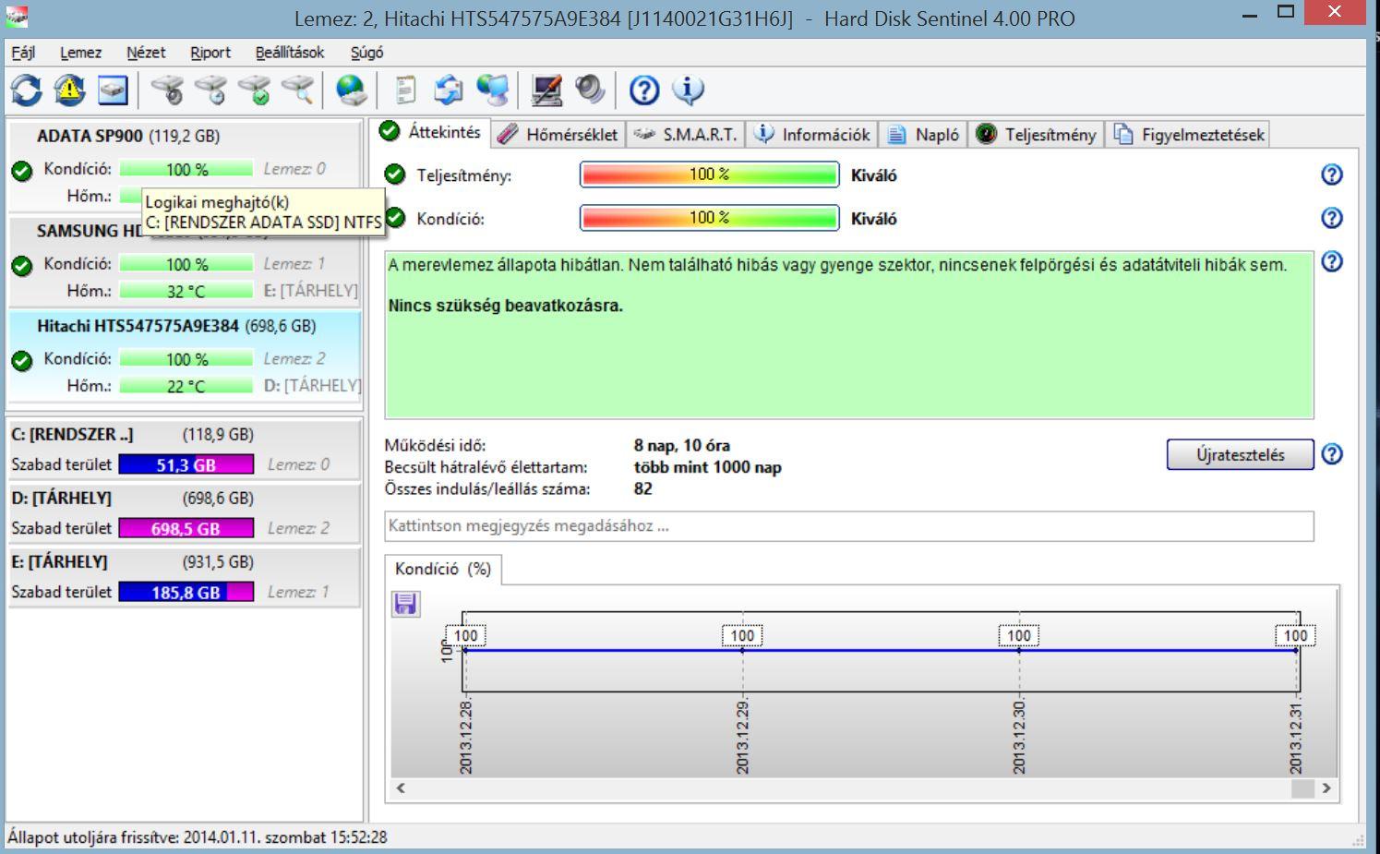Click the info bubble about toolbar icon
Screen dimensions: 1380x854
[x=688, y=90]
